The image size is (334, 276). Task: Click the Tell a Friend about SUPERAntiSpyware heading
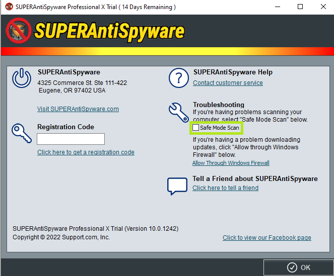click(x=255, y=178)
